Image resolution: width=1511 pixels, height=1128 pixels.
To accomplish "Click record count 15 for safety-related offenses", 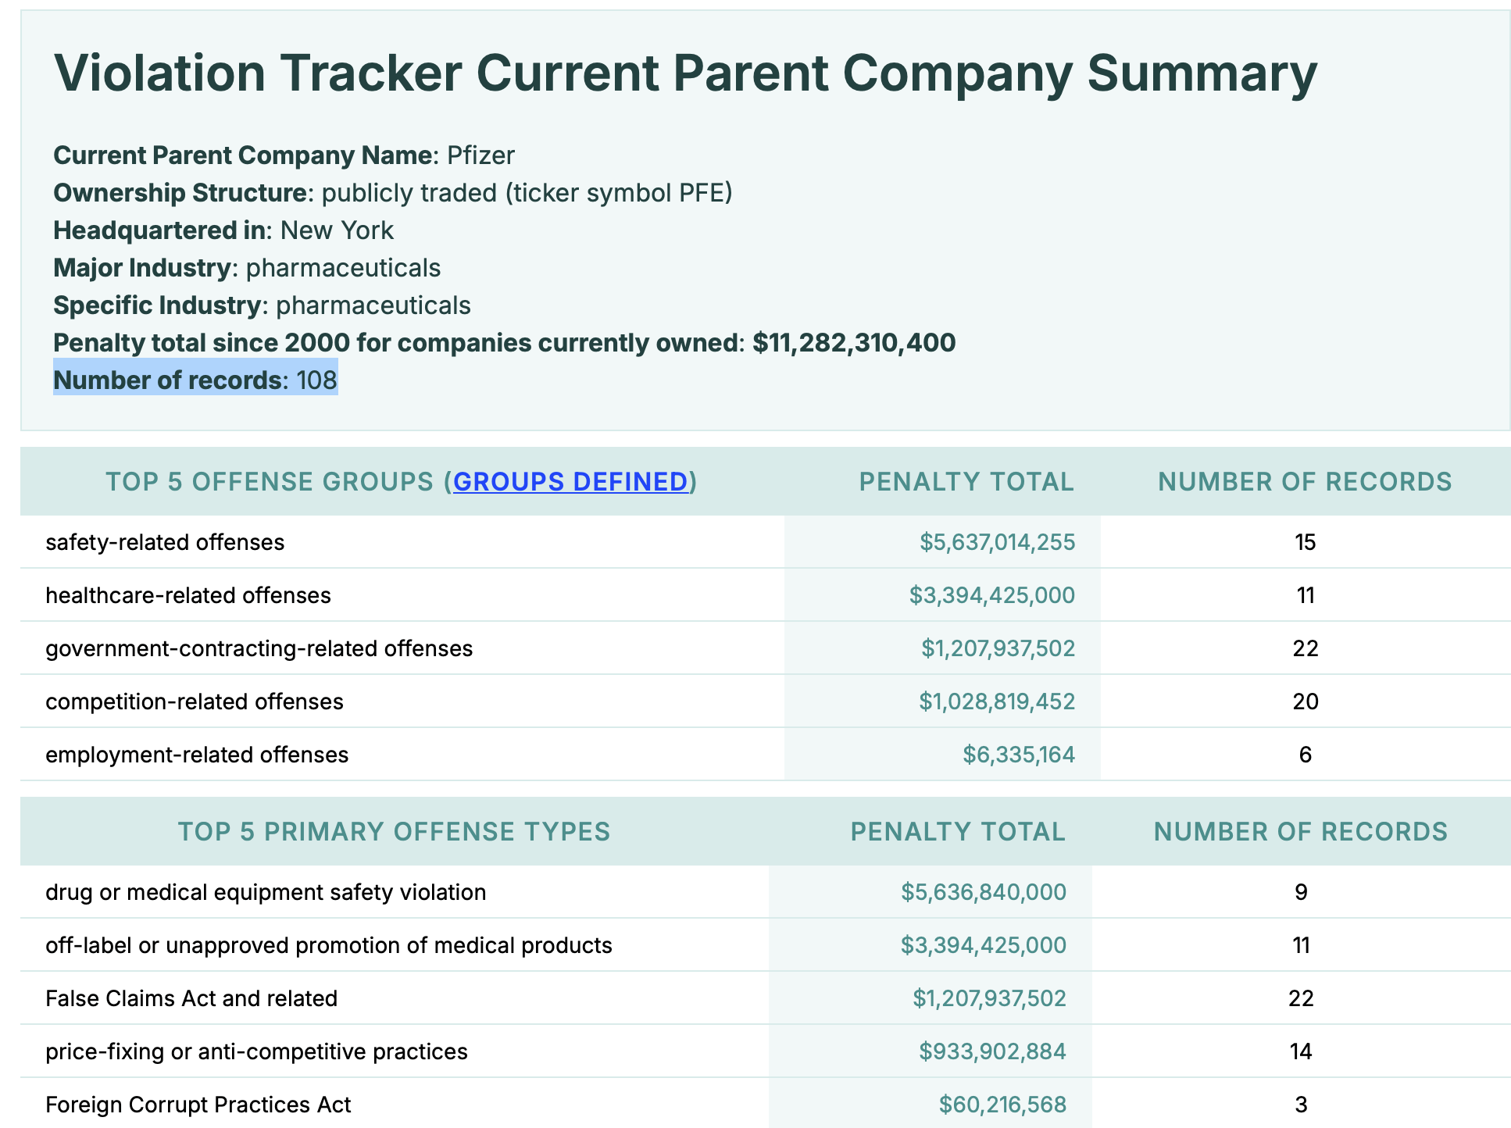I will coord(1306,542).
